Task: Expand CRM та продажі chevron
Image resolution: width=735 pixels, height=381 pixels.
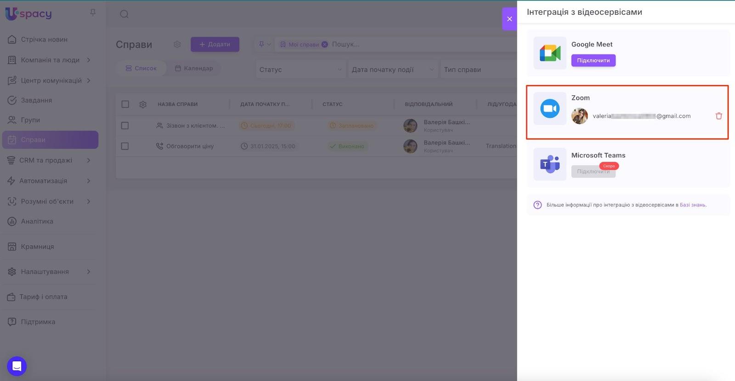Action: [89, 160]
